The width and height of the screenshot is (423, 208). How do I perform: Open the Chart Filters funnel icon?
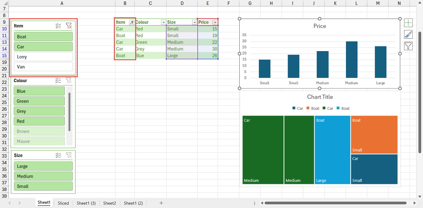(408, 46)
